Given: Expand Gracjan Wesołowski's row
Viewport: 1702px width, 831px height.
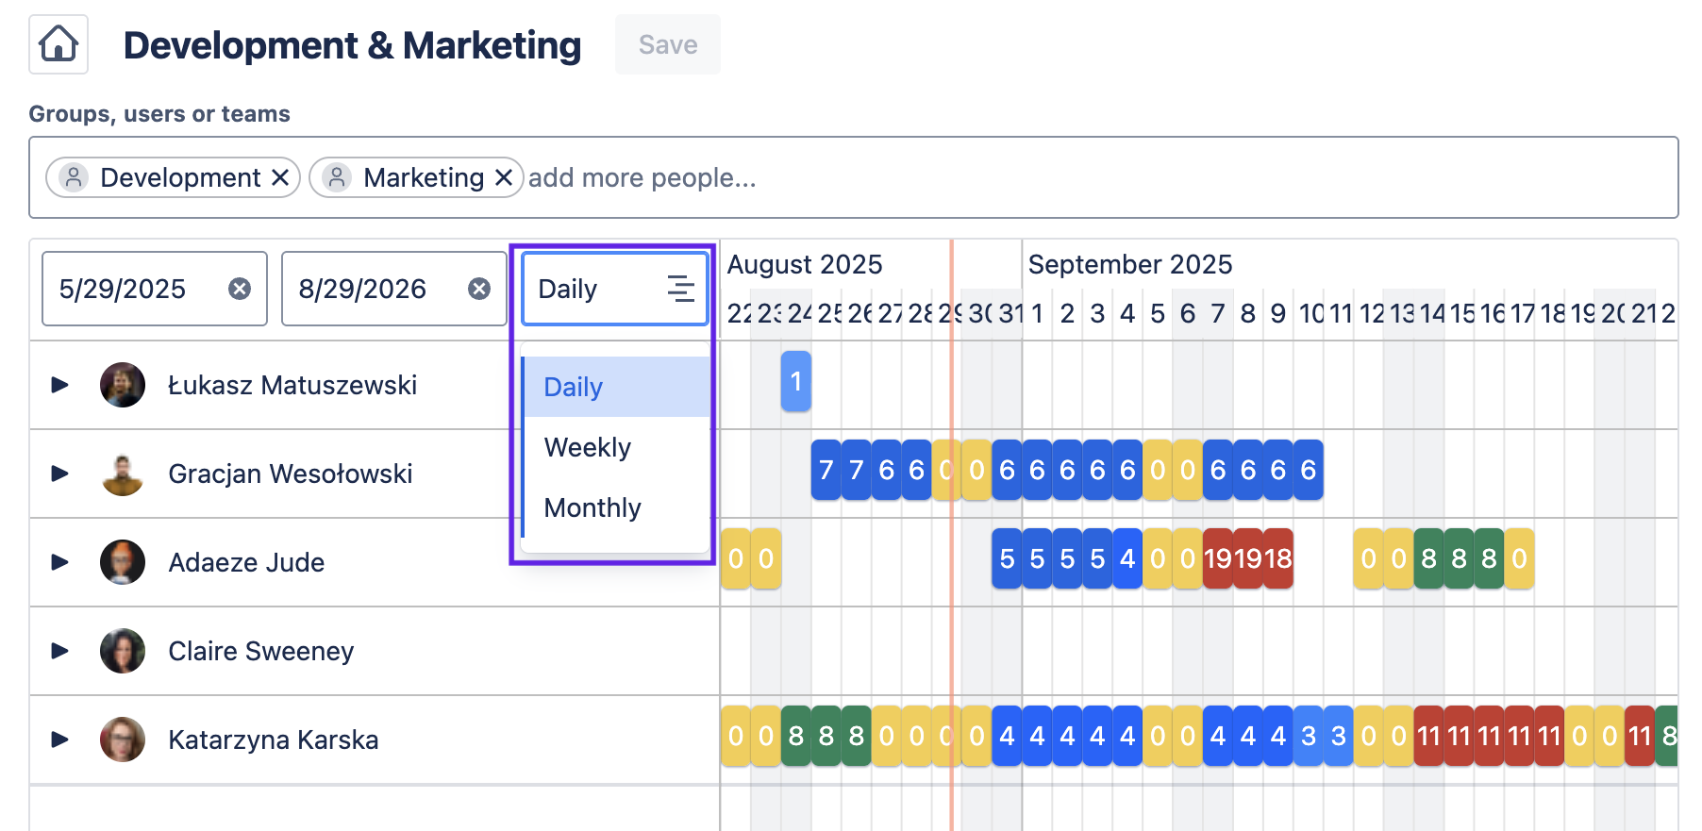Looking at the screenshot, I should coord(60,474).
